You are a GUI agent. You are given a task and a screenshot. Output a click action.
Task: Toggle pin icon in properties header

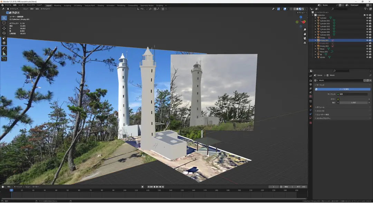pos(370,75)
